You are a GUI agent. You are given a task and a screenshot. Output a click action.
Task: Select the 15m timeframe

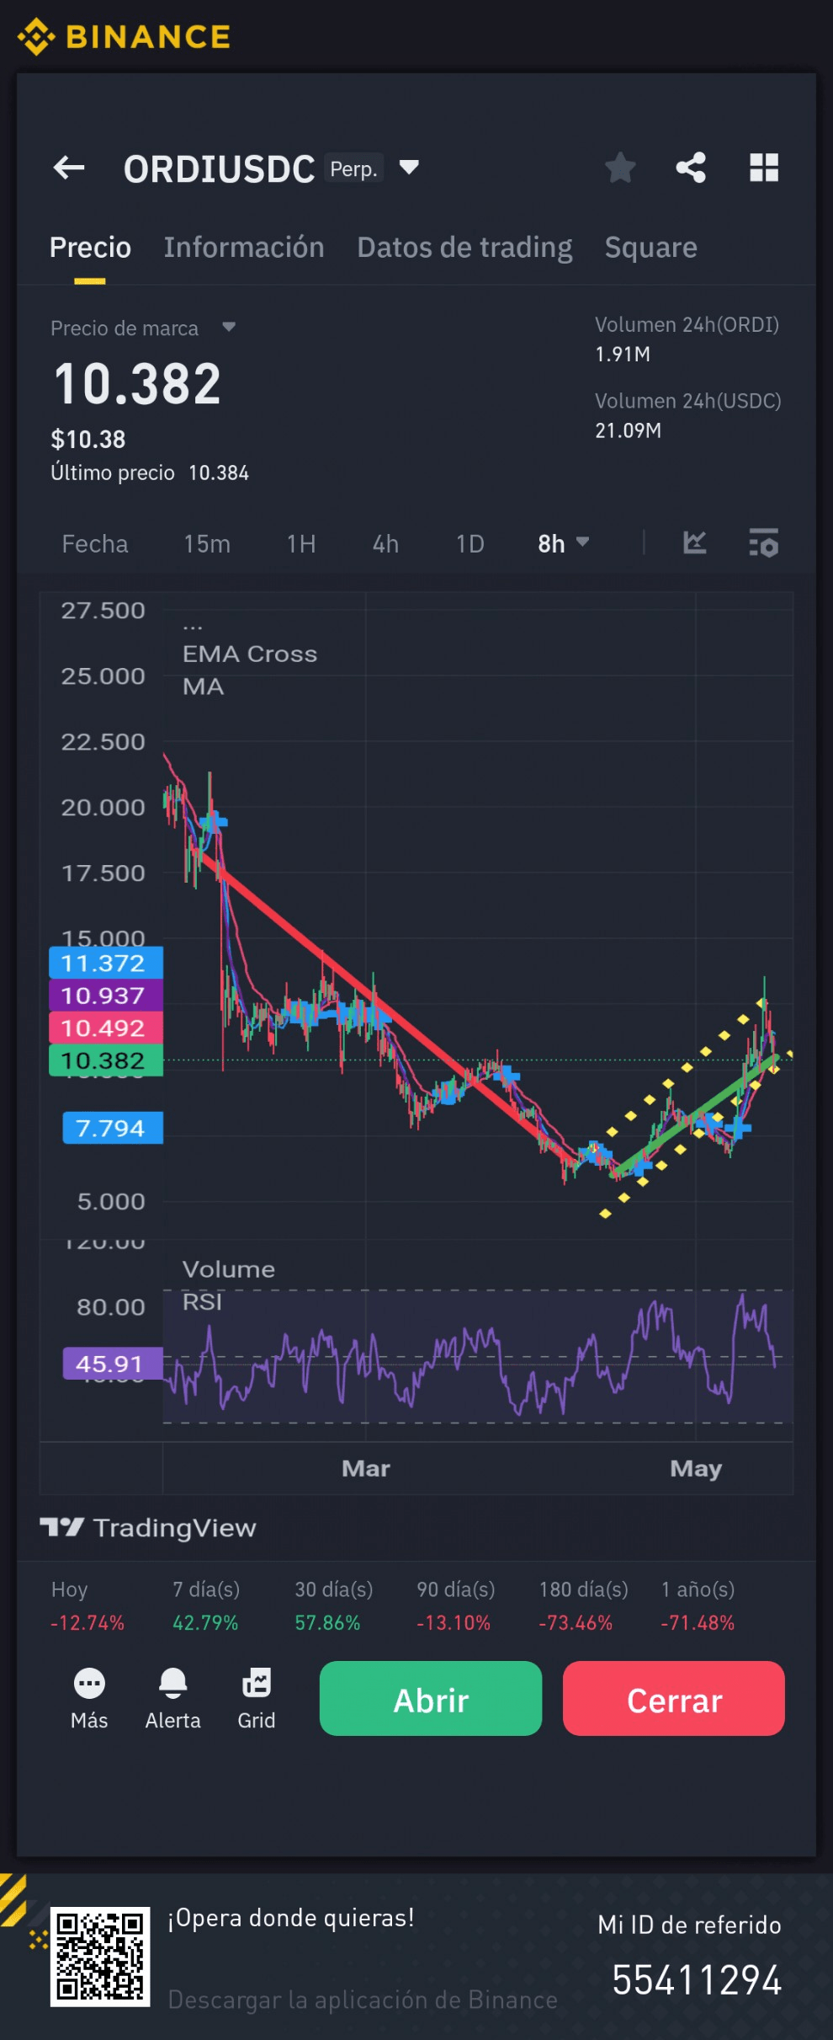click(207, 544)
